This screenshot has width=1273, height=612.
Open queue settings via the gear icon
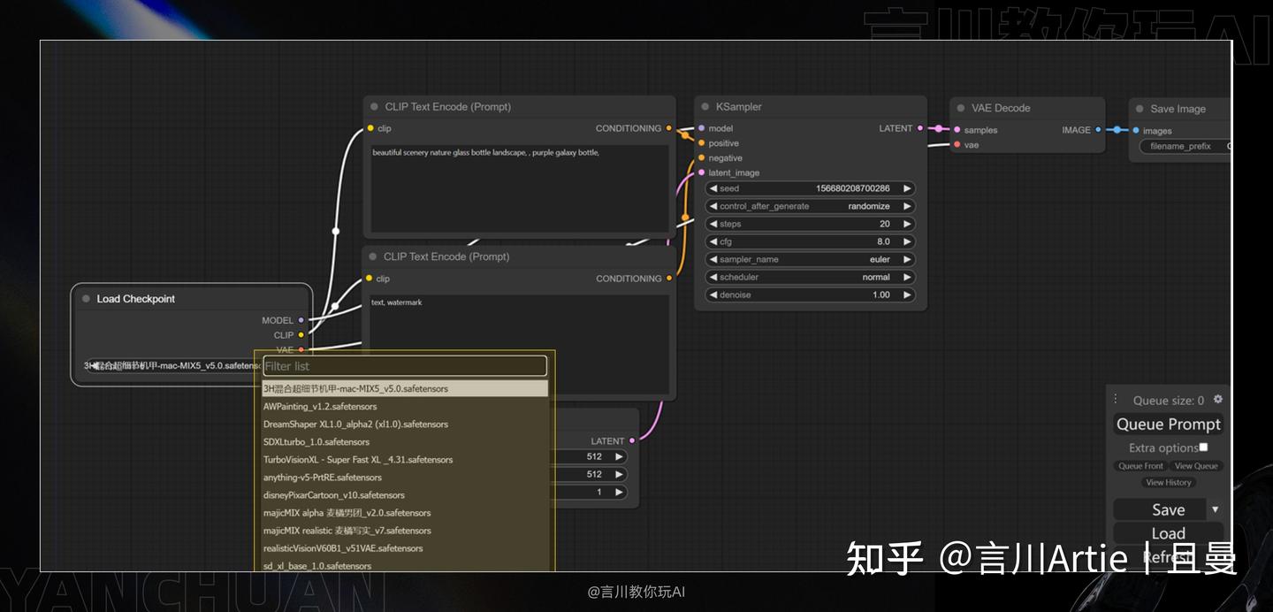tap(1218, 399)
